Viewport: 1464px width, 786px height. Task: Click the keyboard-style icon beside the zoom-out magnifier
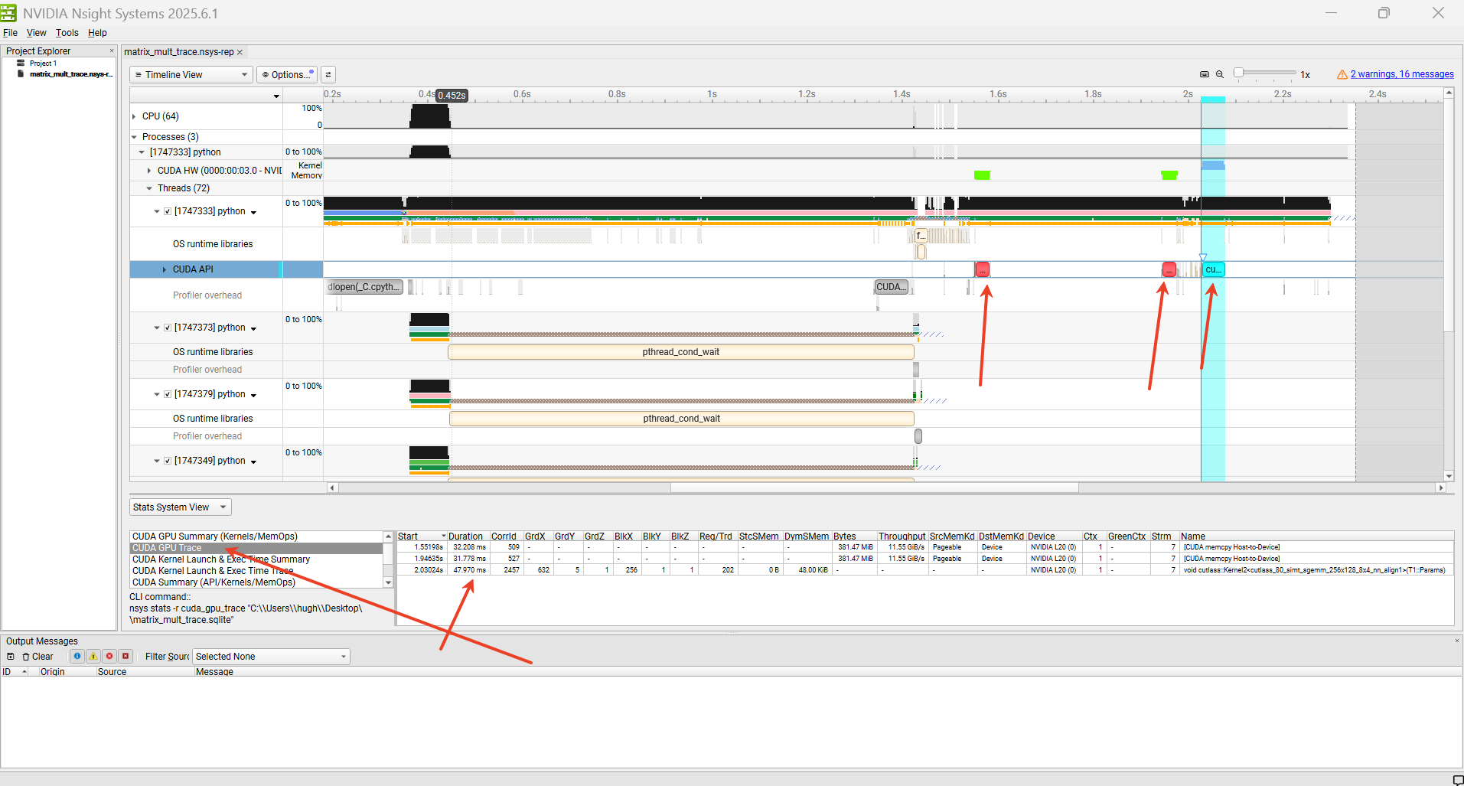point(1205,74)
